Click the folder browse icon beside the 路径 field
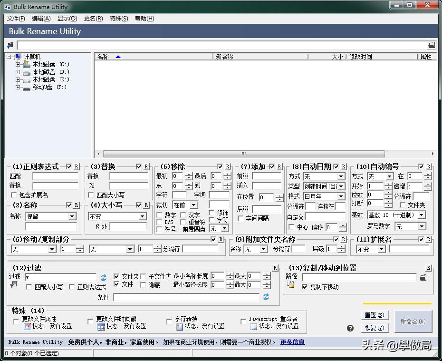Viewport: 442px width, 361px height. pos(423,277)
